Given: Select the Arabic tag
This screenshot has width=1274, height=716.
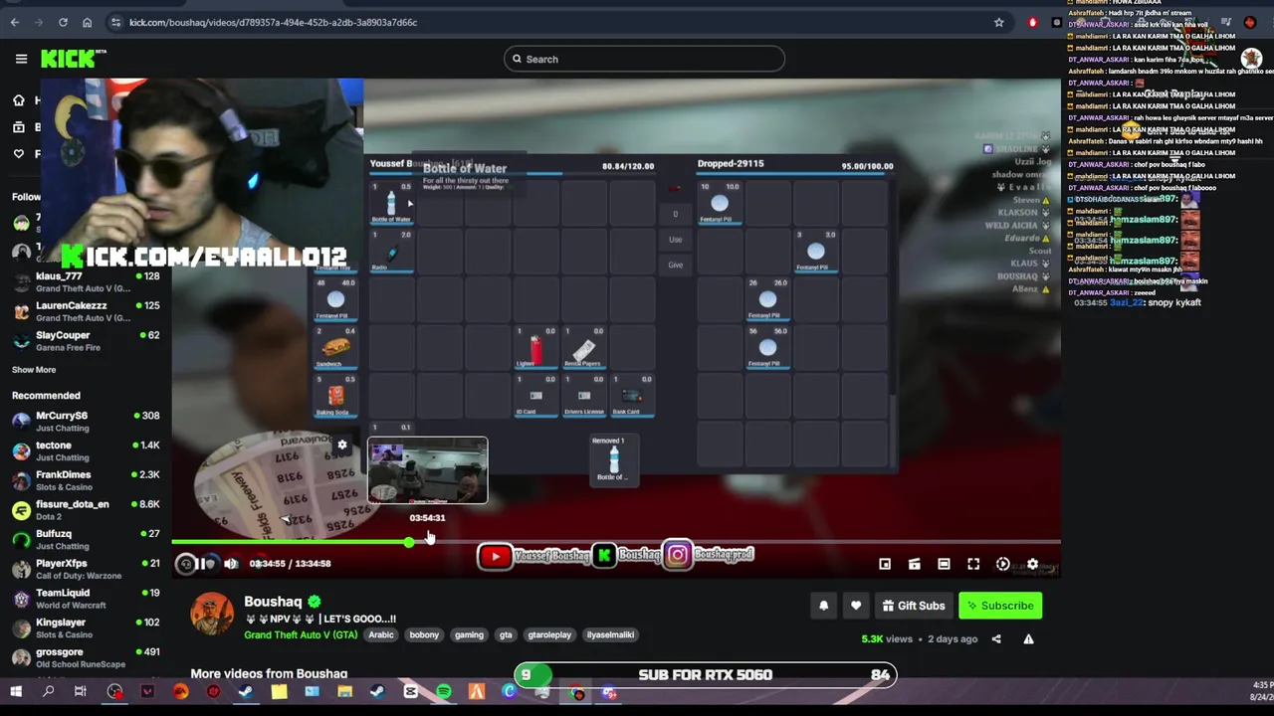Looking at the screenshot, I should coord(381,634).
